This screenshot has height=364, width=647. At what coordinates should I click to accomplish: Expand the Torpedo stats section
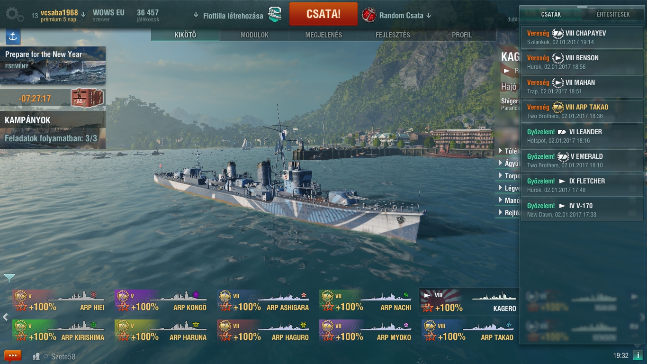[510, 175]
